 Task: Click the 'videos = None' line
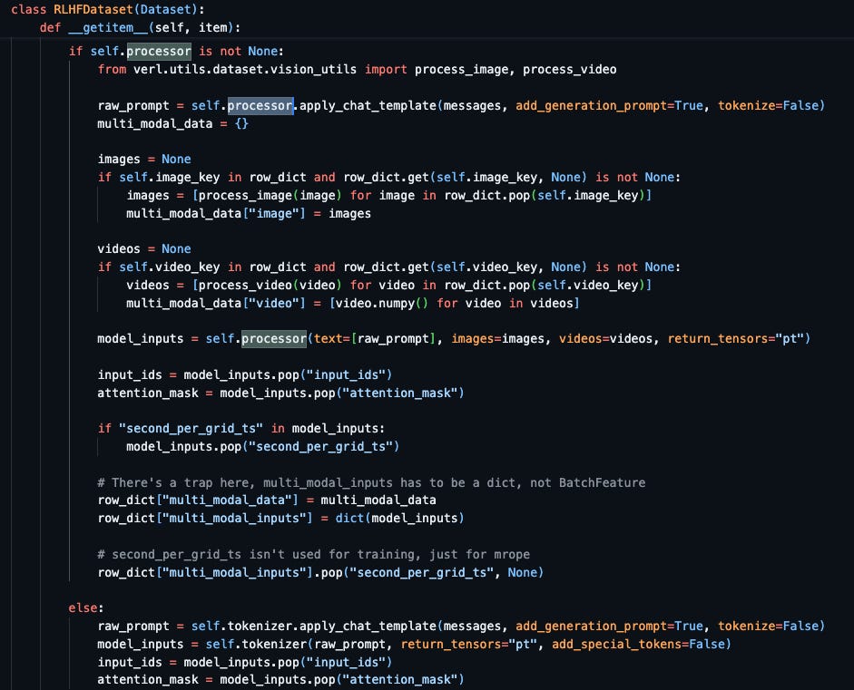(144, 248)
